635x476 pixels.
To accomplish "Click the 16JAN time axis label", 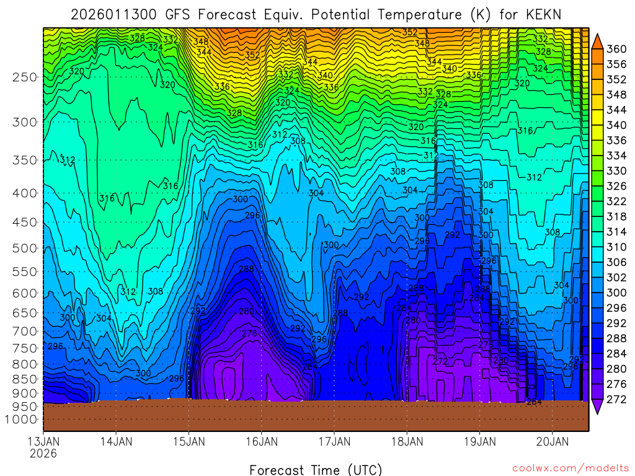I will 262,441.
